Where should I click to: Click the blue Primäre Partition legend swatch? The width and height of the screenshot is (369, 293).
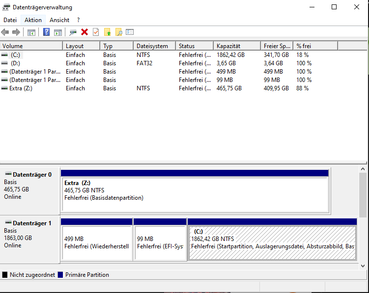click(60, 275)
